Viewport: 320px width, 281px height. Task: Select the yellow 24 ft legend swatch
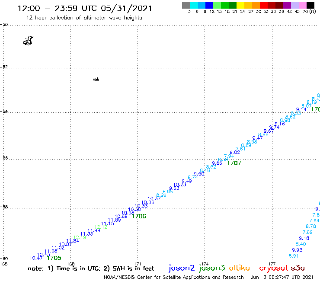[240, 5]
